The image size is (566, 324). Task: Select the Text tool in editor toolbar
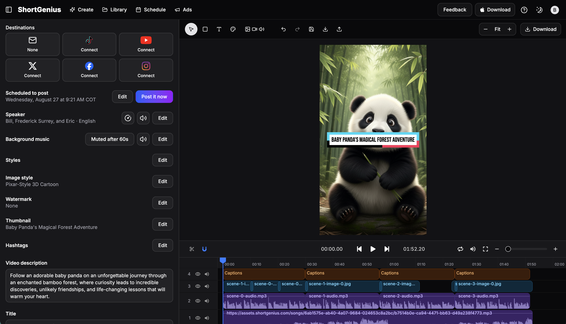(219, 29)
